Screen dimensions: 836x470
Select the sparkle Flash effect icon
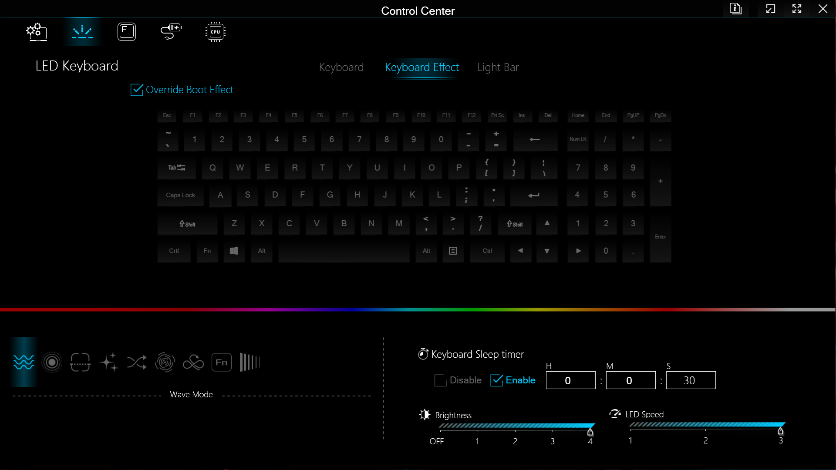108,362
